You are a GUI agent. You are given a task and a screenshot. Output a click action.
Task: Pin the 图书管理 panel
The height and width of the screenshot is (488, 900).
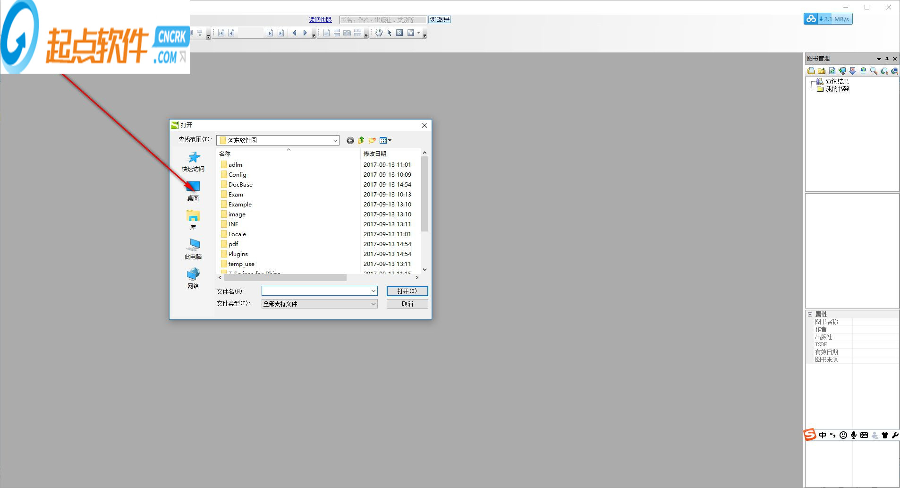pos(887,59)
